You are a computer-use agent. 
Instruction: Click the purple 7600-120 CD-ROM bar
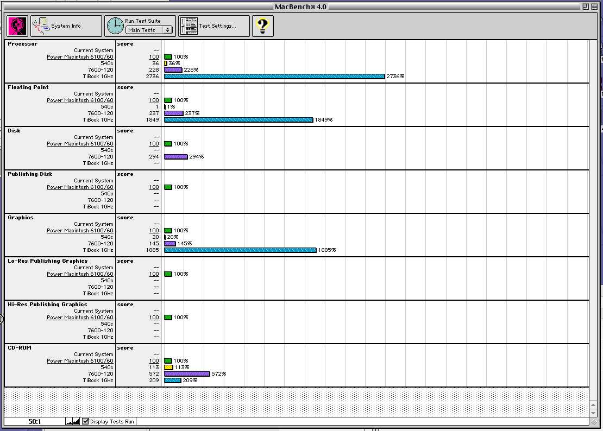(186, 374)
